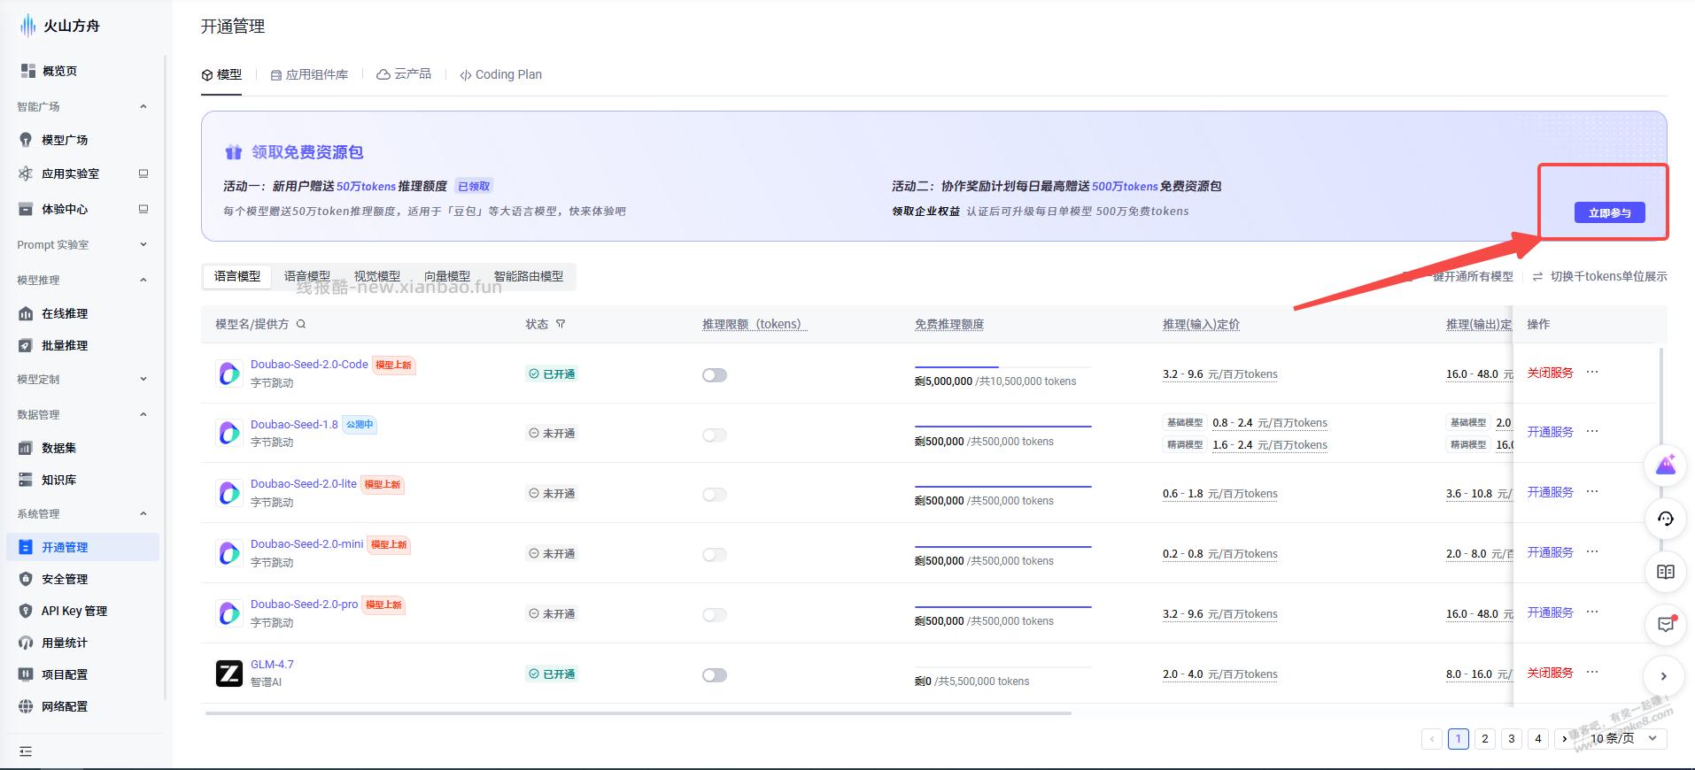Switch to the 云产品 tab
1695x770 pixels.
point(404,74)
